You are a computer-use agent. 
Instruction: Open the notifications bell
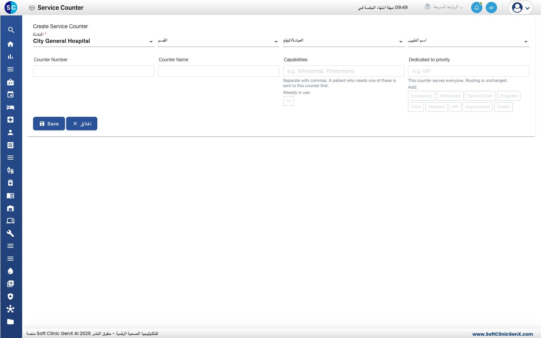pos(477,8)
